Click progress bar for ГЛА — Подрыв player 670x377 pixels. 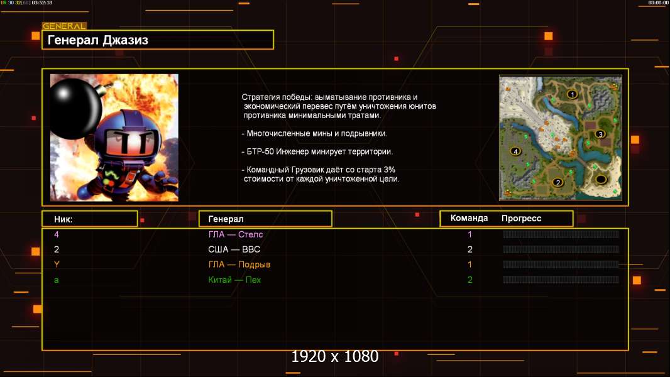click(561, 265)
